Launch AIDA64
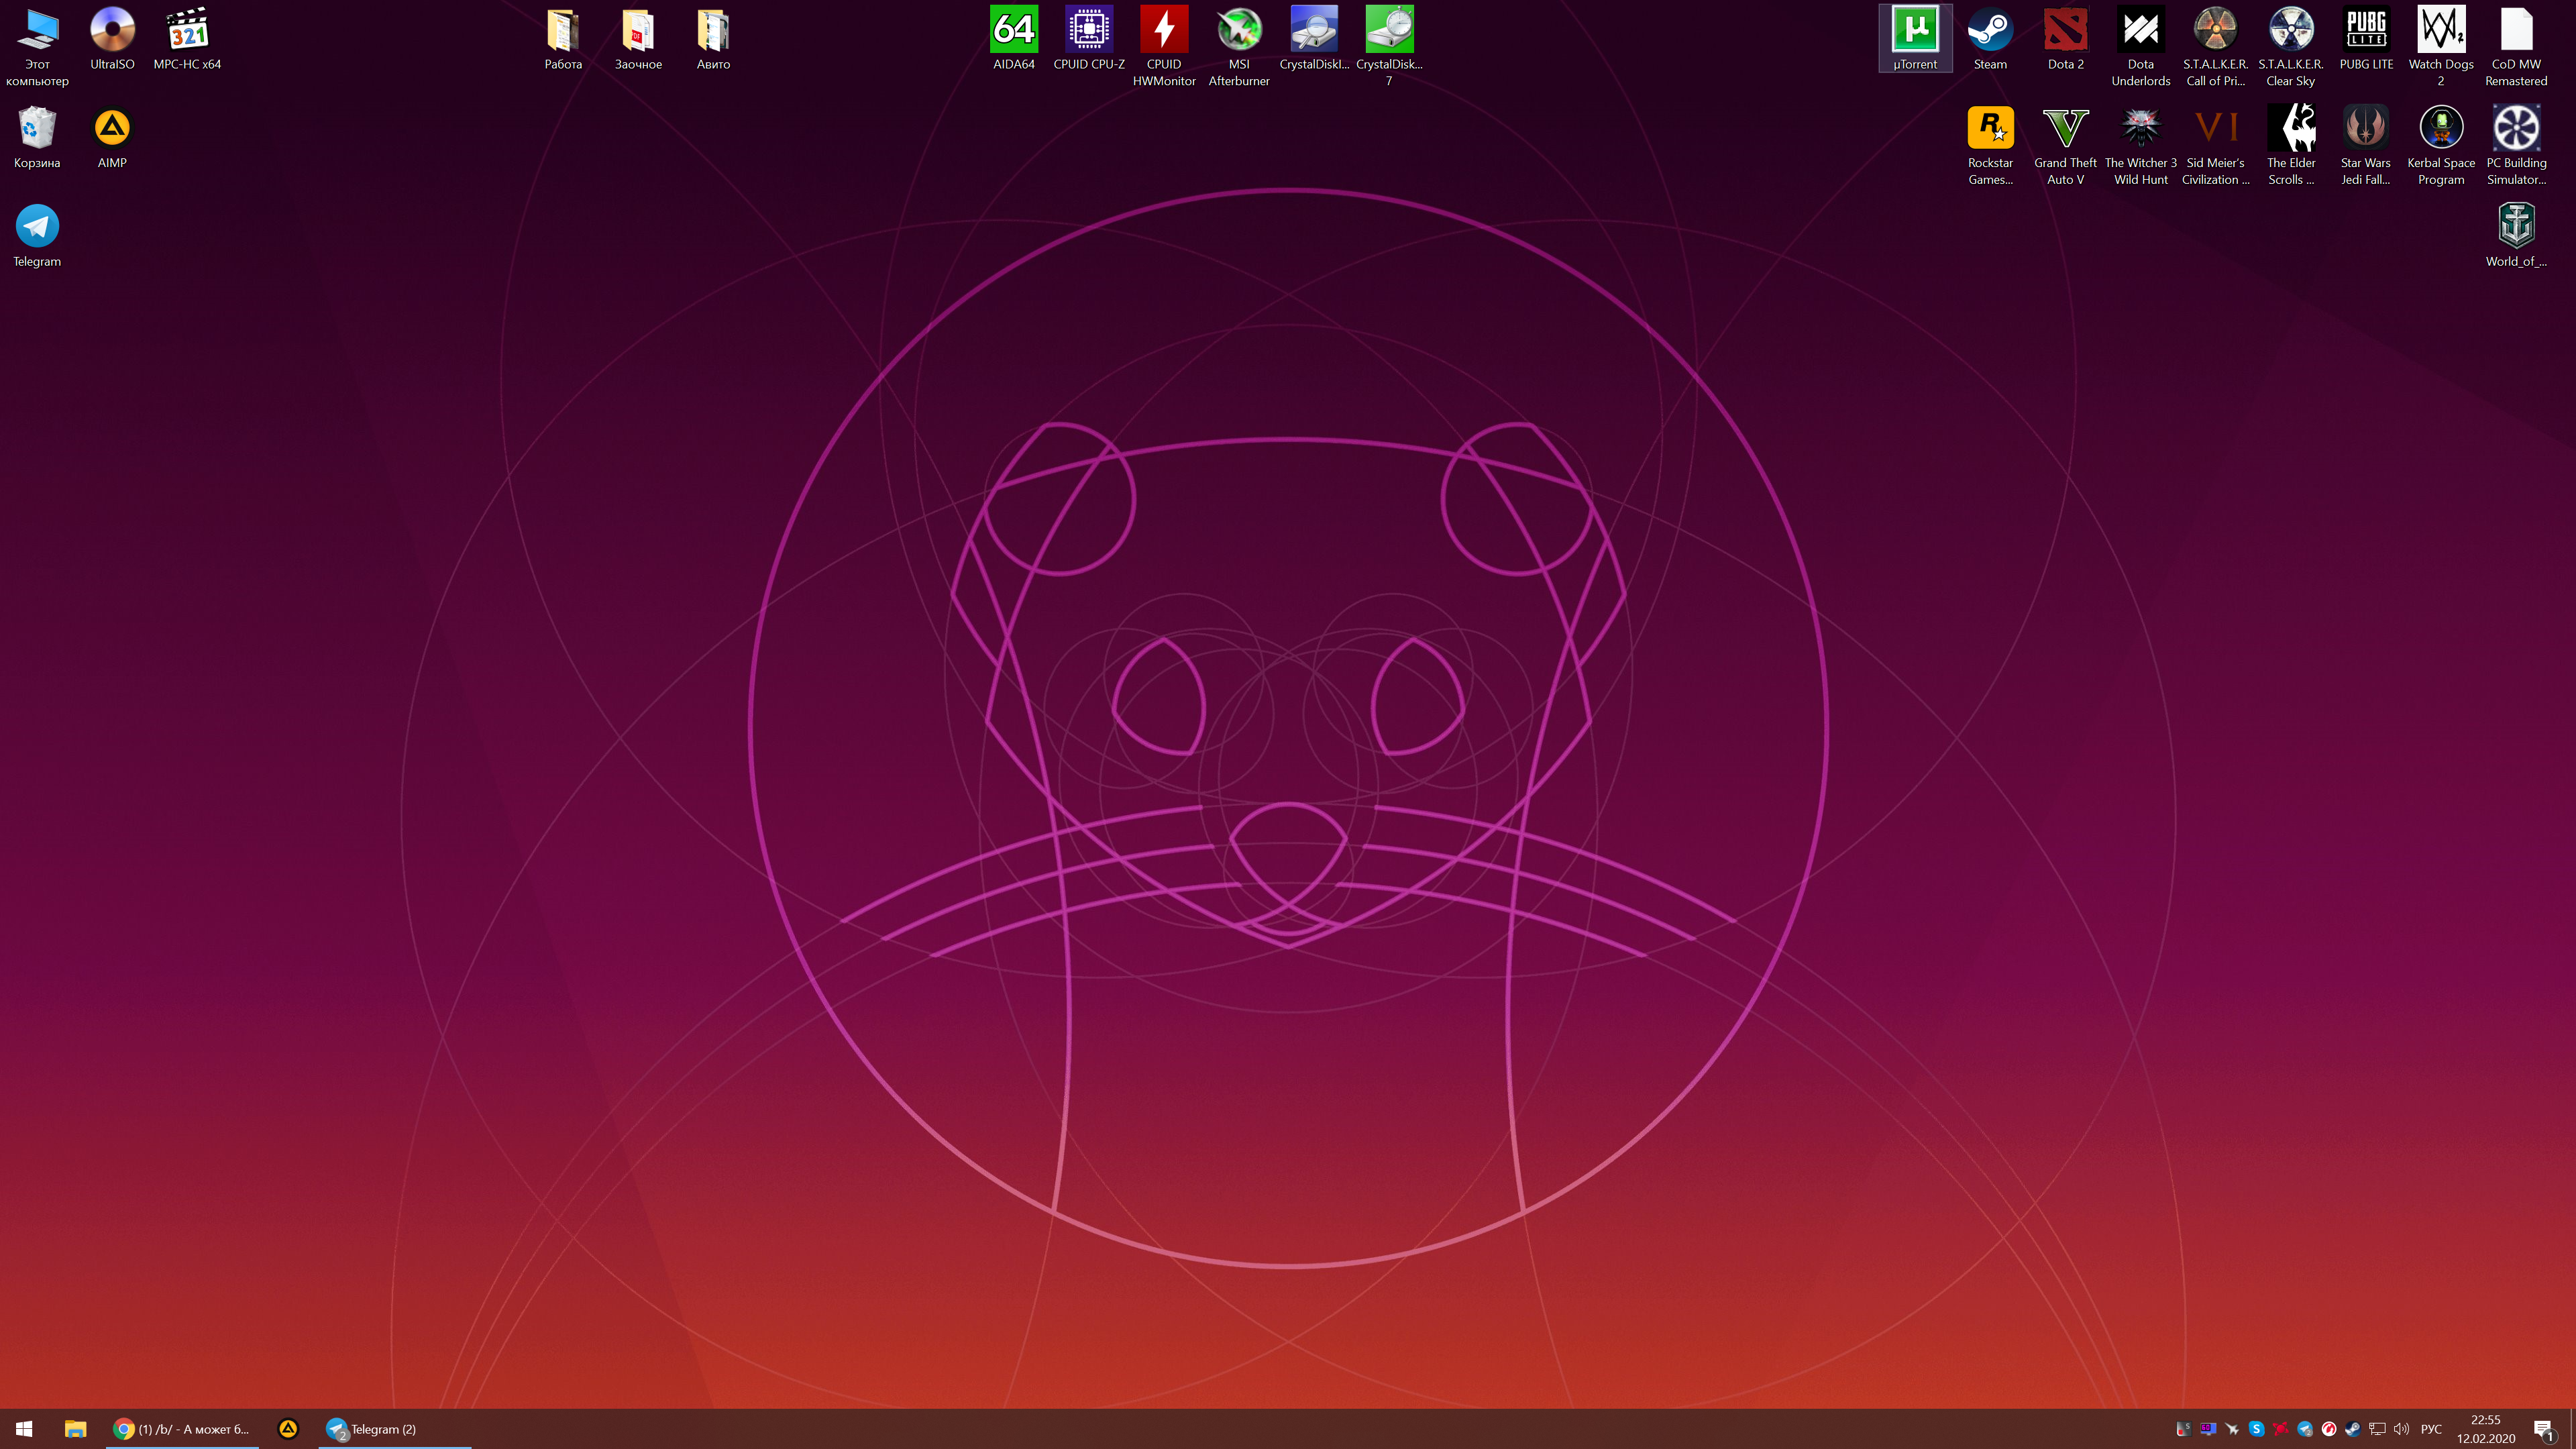The width and height of the screenshot is (2576, 1449). point(1014,38)
